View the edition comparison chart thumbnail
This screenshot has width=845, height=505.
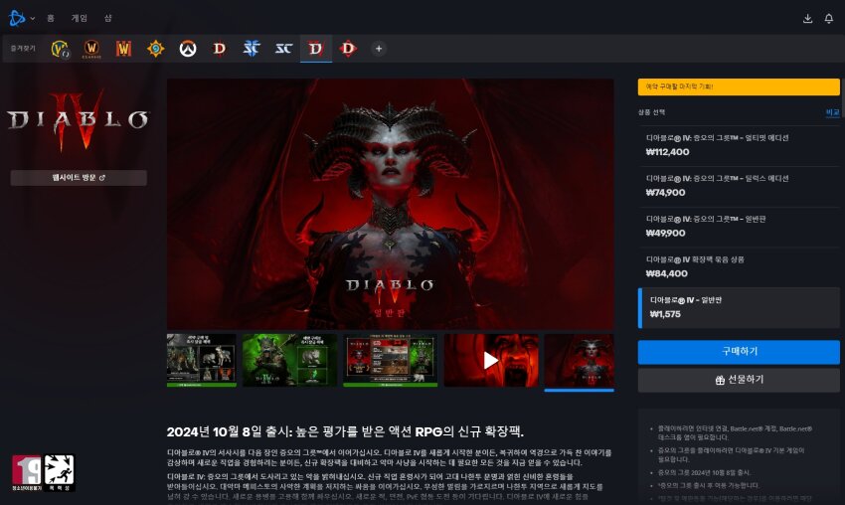click(x=390, y=360)
